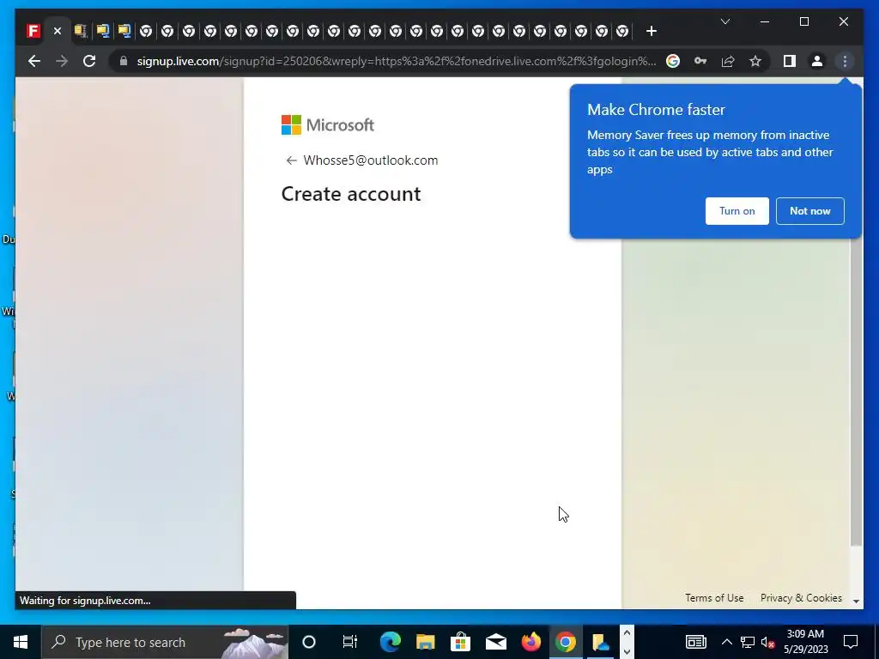Screen dimensions: 879x659
Task: Reload the signup.live.com page
Action: [89, 61]
